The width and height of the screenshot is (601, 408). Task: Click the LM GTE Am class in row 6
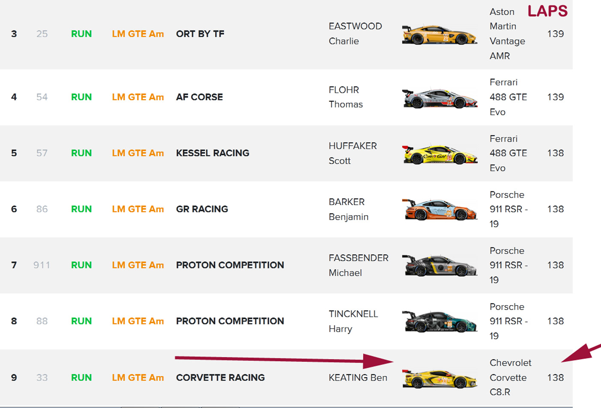[x=138, y=209]
